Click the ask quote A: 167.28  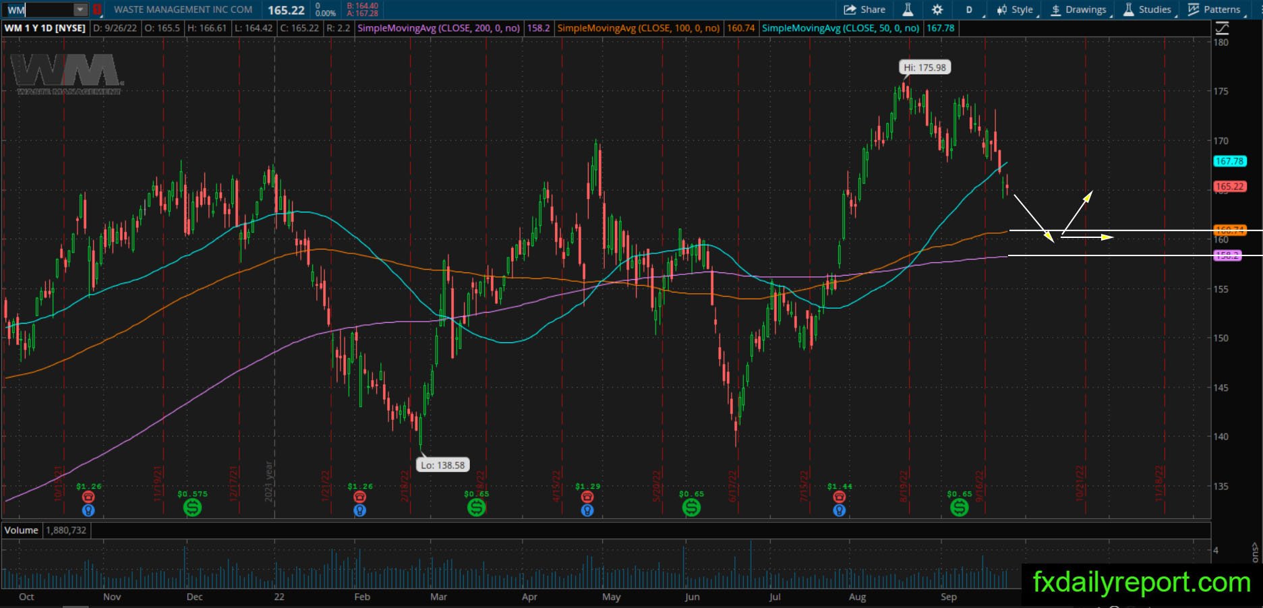[x=362, y=13]
